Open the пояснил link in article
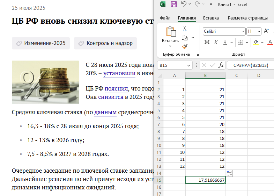This screenshot has height=196, width=274. [116, 88]
